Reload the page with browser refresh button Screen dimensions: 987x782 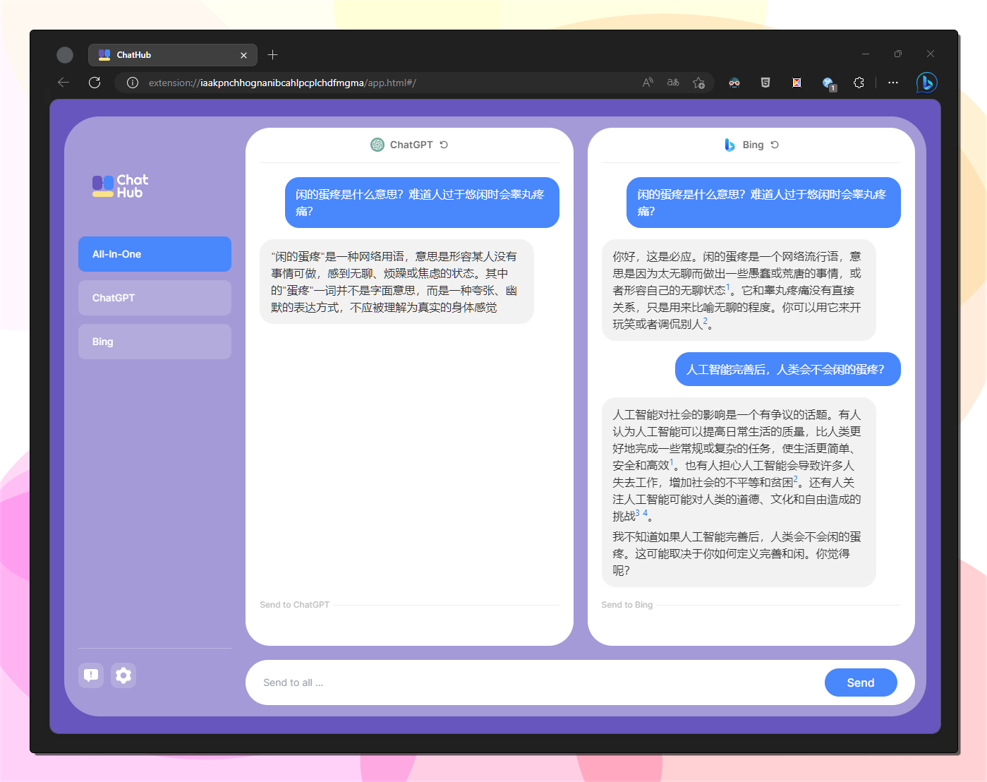(x=95, y=83)
